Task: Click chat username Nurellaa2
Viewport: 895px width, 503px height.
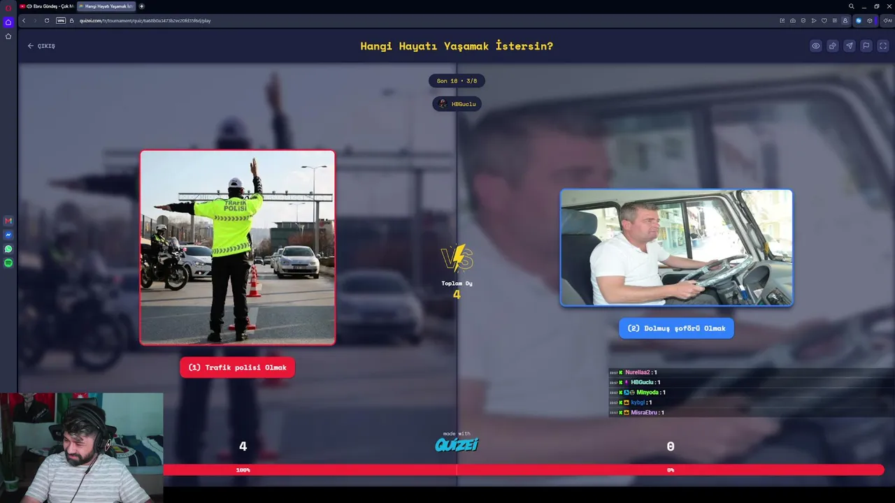Action: click(638, 372)
